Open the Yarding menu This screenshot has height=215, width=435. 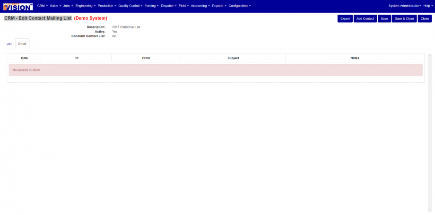click(151, 6)
